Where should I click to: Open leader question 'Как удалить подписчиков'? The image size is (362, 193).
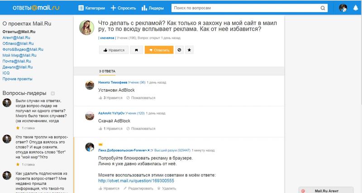[x=41, y=182]
